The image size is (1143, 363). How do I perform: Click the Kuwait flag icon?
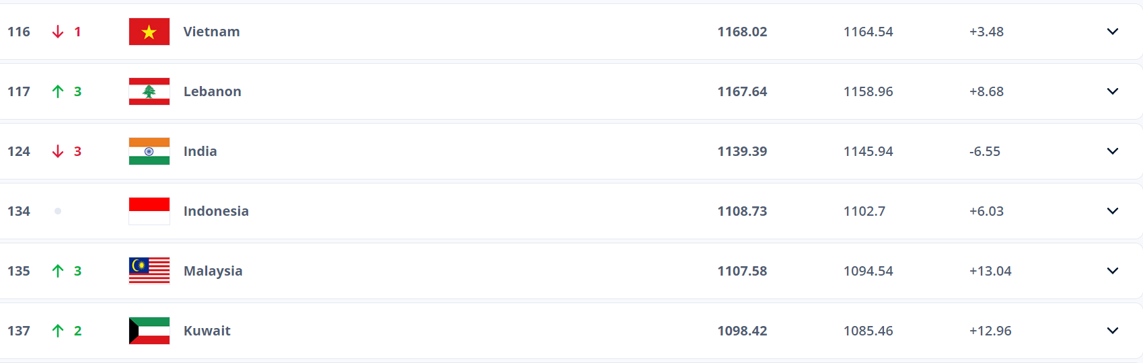coord(149,331)
